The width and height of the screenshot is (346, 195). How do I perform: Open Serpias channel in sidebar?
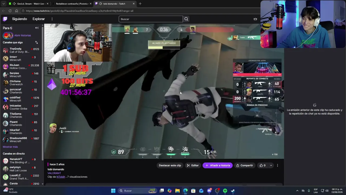pos(21,75)
